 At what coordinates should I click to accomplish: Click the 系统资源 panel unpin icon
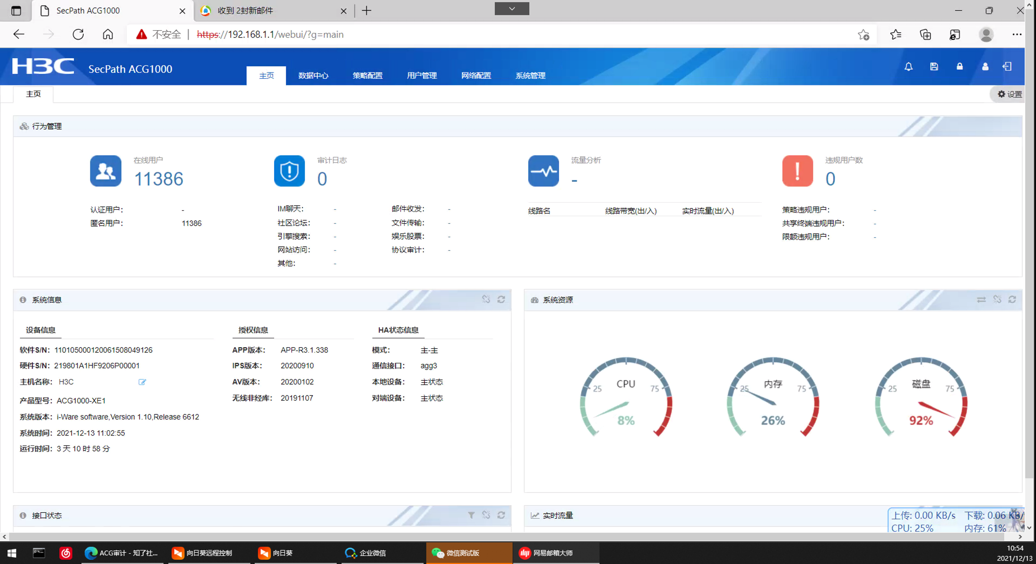click(x=997, y=299)
